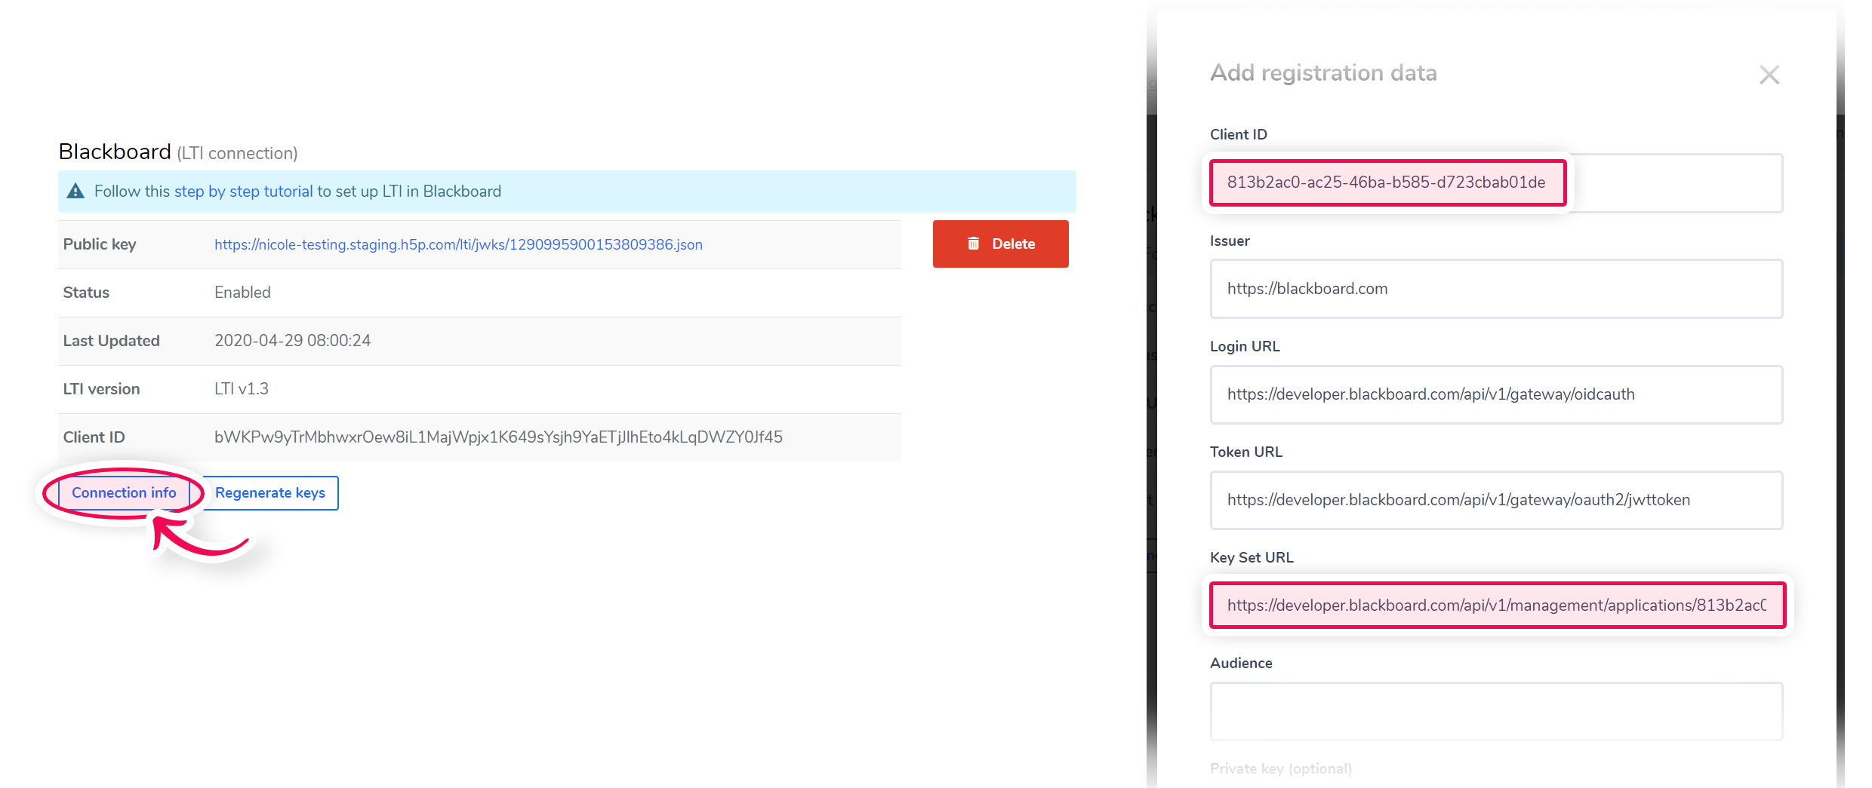The height and width of the screenshot is (788, 1872).
Task: Click into the Issuer input field
Action: (x=1495, y=289)
